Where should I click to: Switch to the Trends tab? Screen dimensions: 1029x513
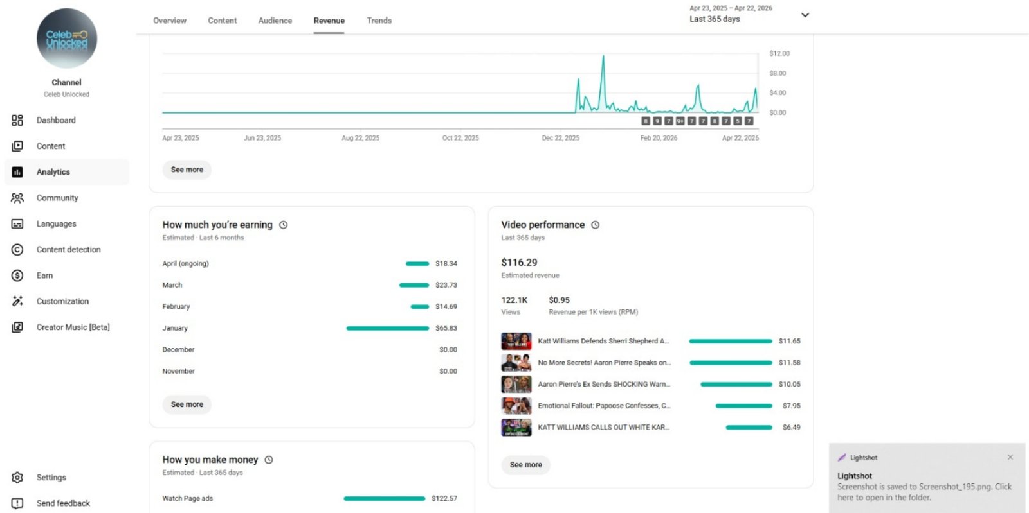[x=379, y=21]
